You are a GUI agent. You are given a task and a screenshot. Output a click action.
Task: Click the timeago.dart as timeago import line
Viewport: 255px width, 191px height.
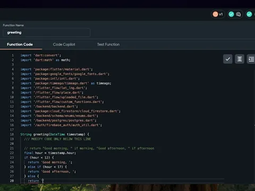(x=66, y=83)
